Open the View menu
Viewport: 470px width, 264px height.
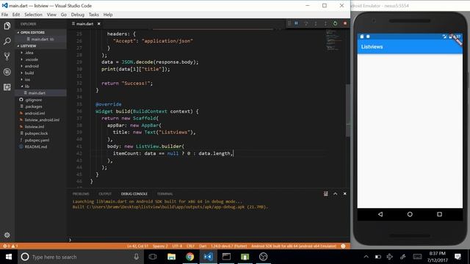(x=51, y=15)
